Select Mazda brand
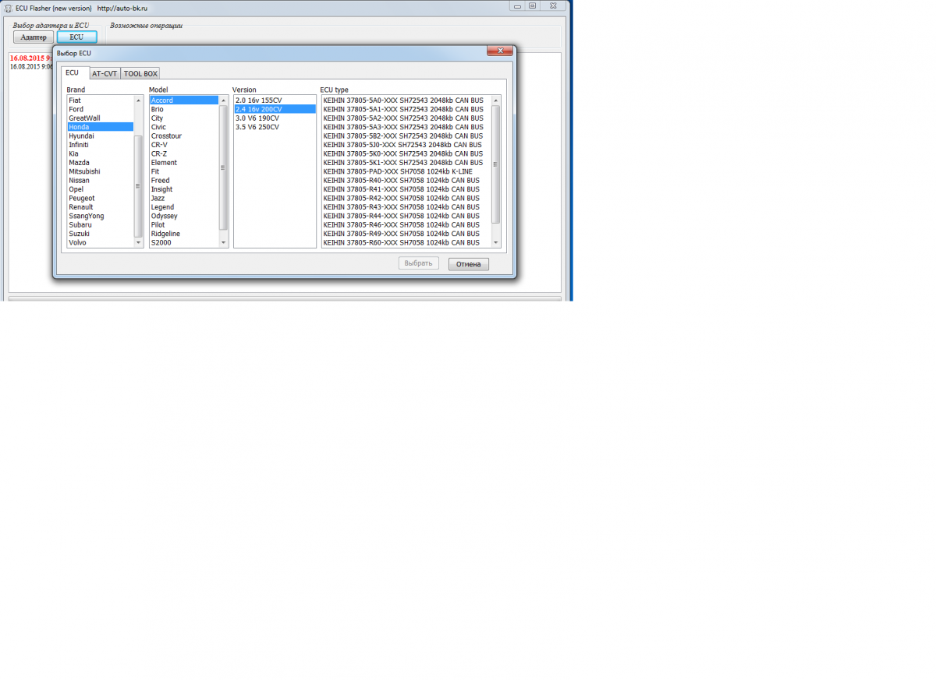Viewport: 936px width, 680px height. [100, 163]
